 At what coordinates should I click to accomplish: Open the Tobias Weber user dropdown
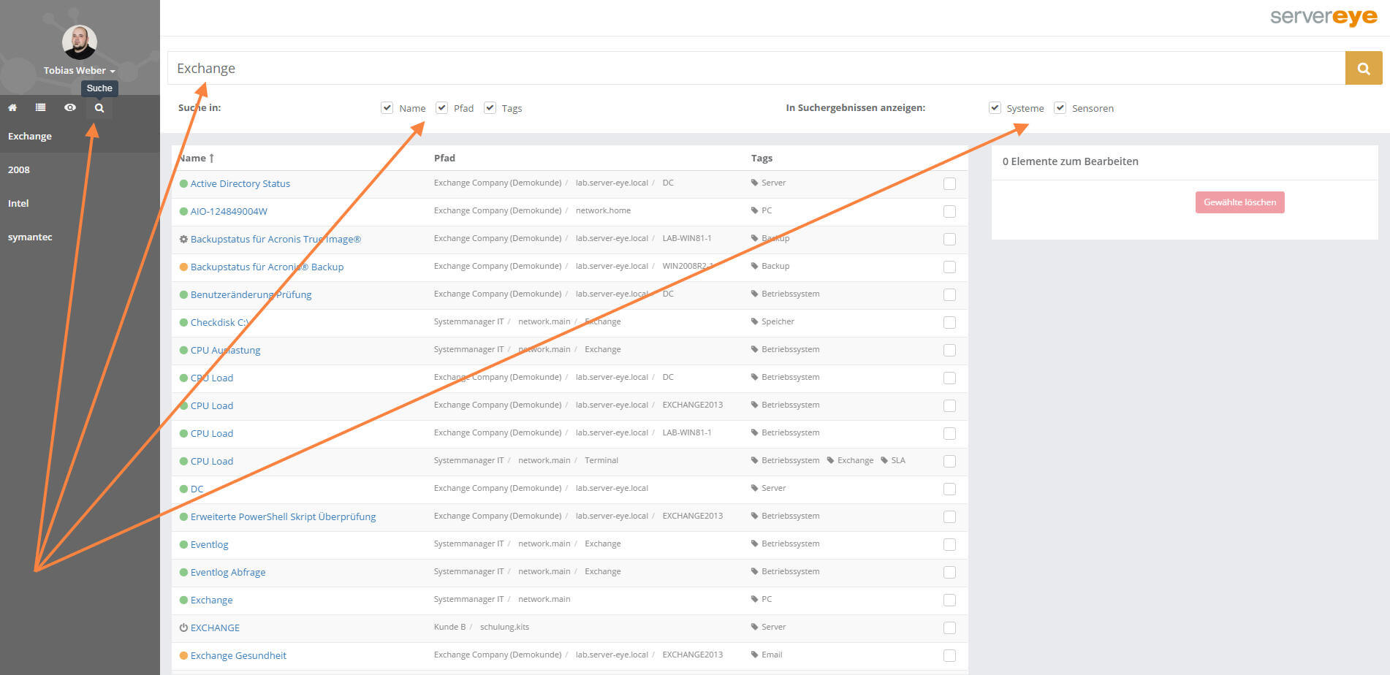click(x=79, y=71)
